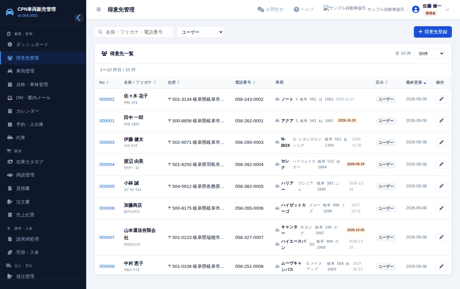Click the 2026-10-19 inspection date badge
The height and width of the screenshot is (289, 460).
point(347,120)
